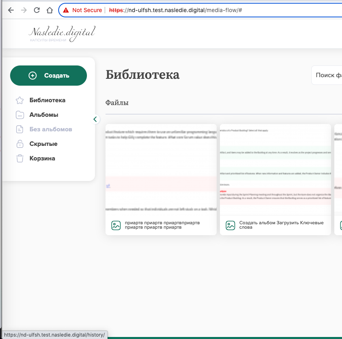Select Без альбомов in the sidebar

tap(51, 129)
